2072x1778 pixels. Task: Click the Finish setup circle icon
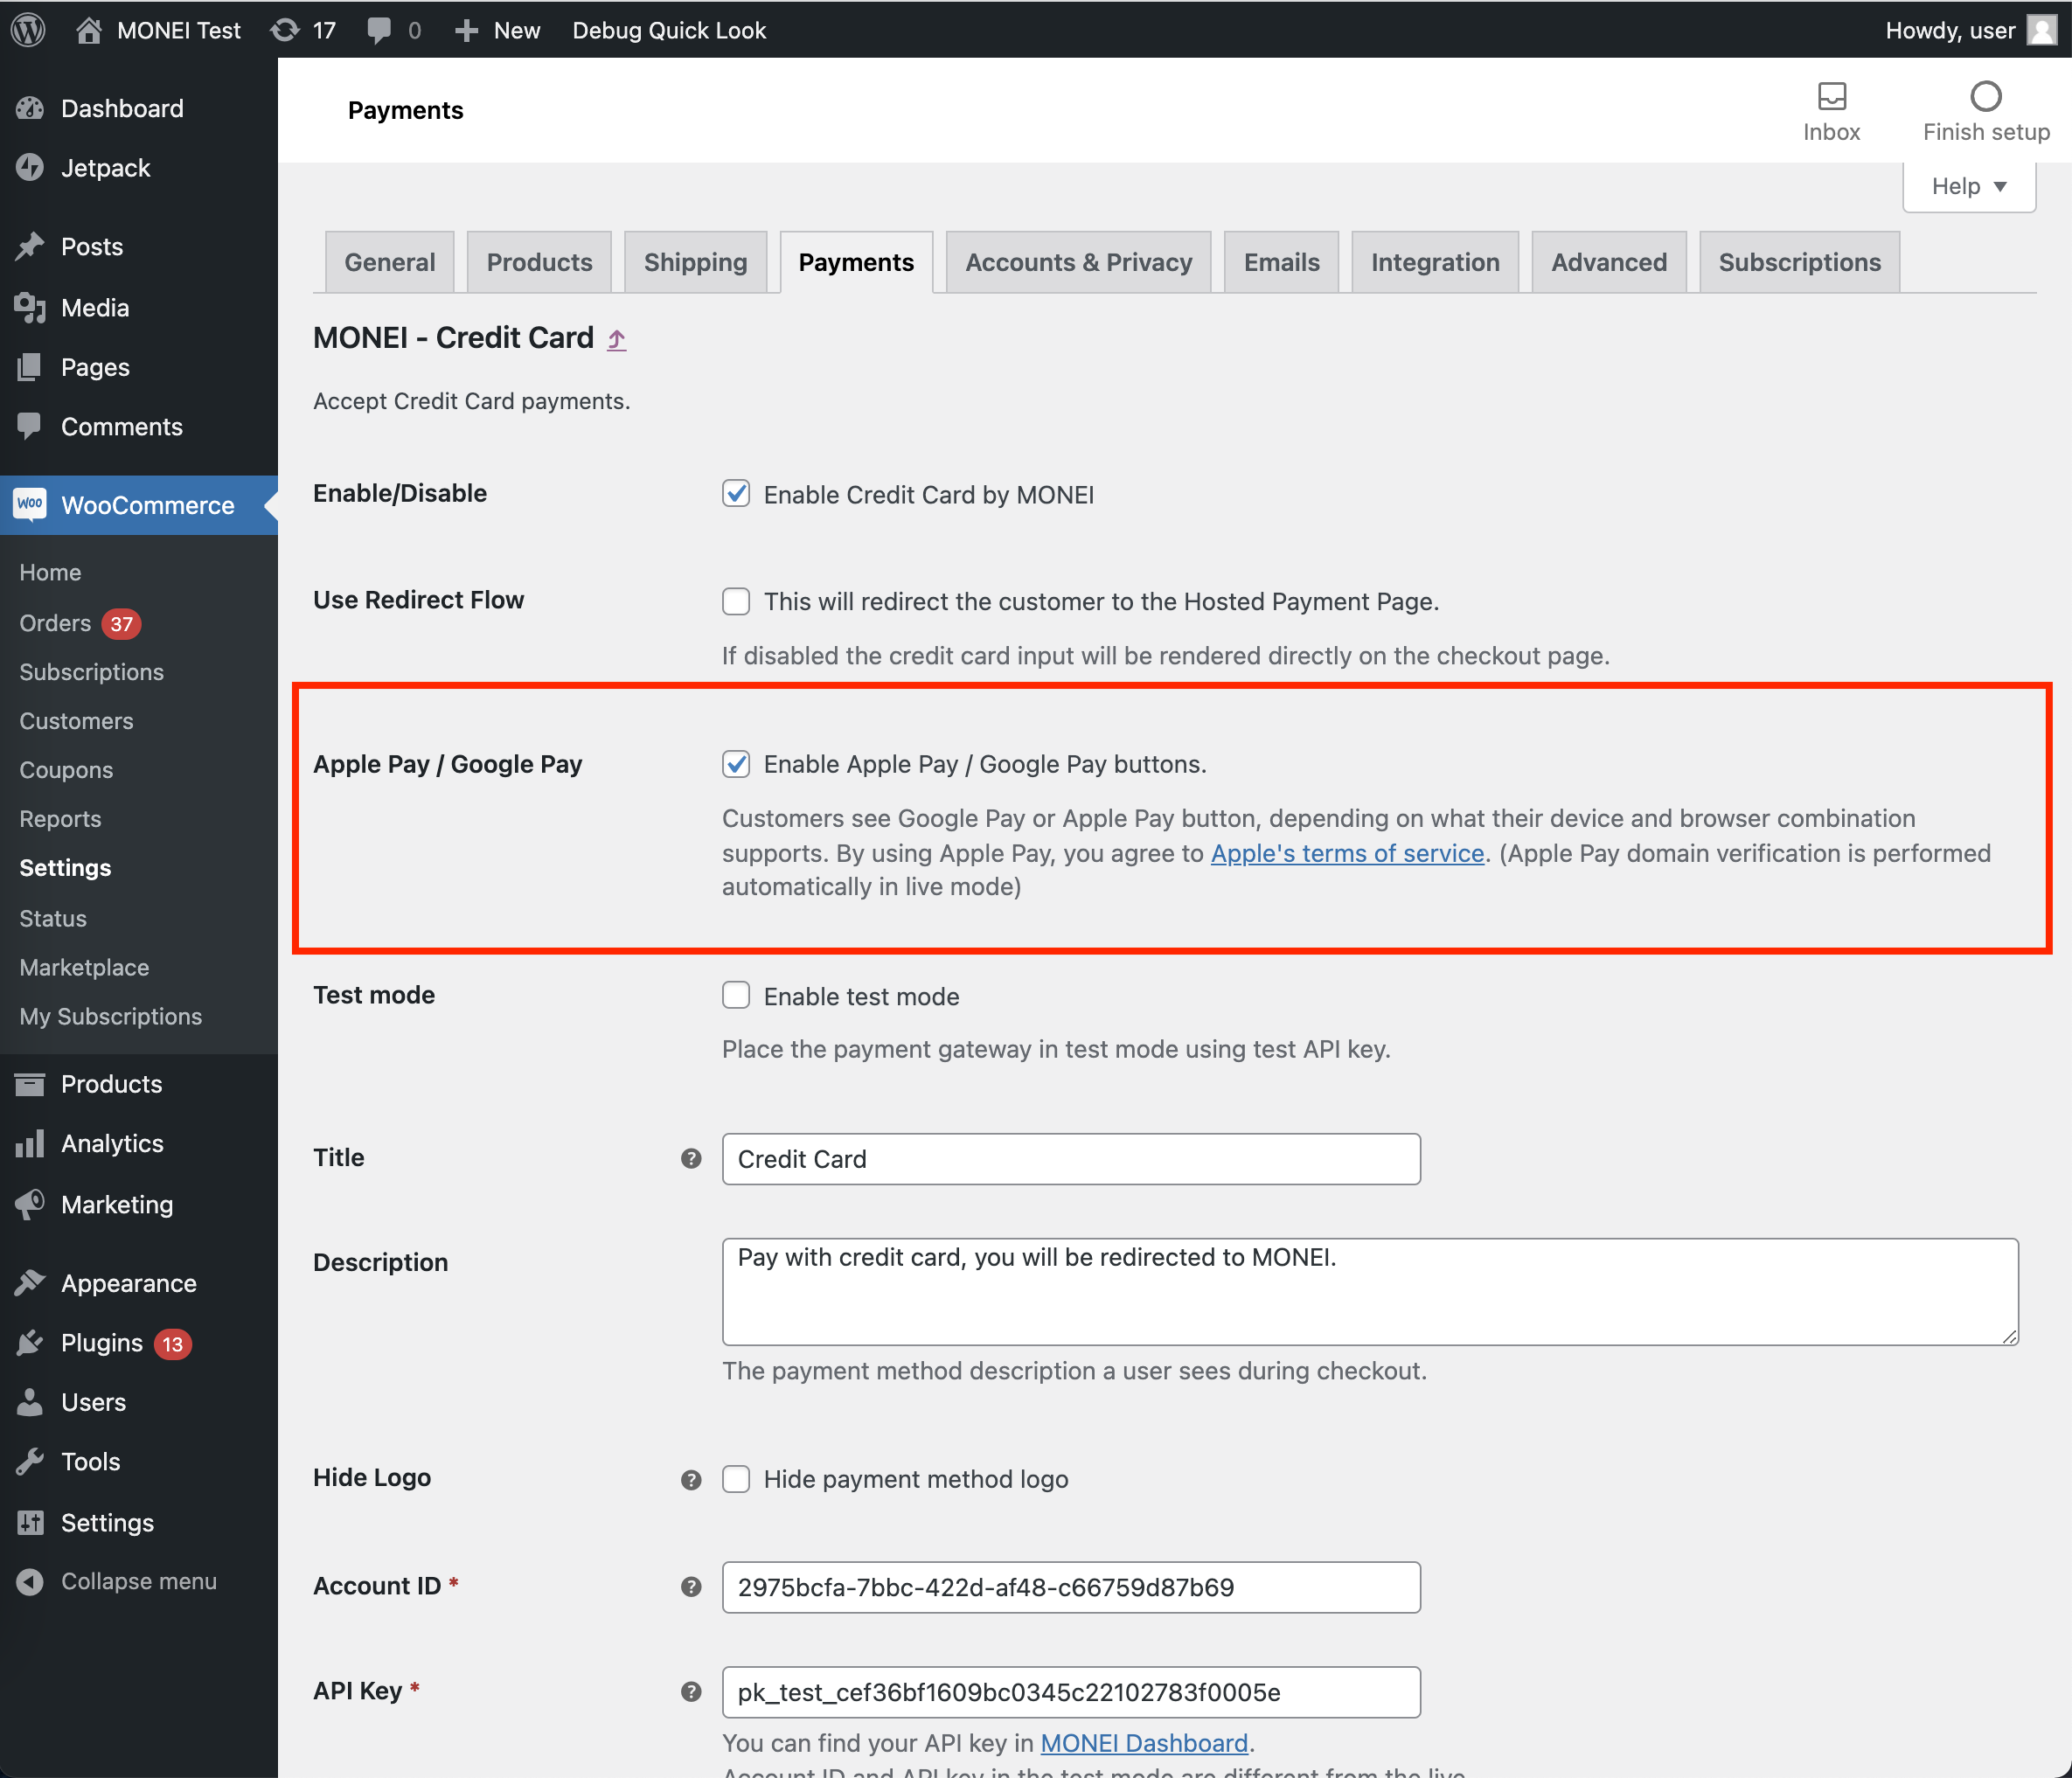pyautogui.click(x=1985, y=96)
